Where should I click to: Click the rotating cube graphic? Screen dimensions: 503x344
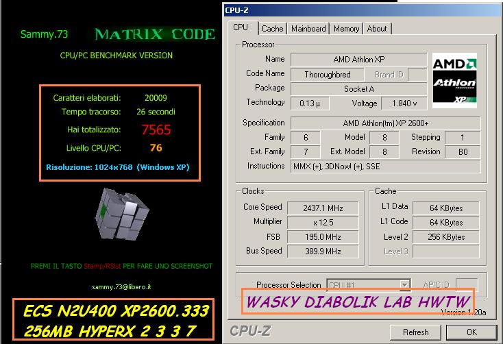pos(122,214)
